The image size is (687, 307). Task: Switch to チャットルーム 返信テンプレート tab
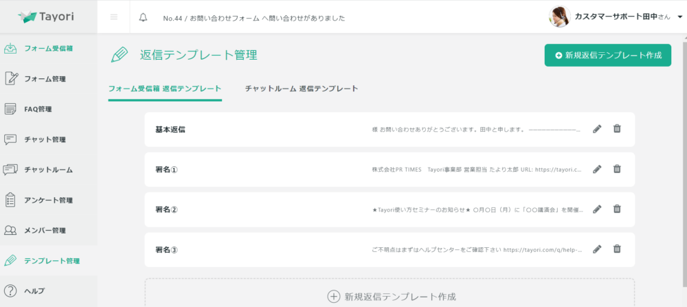point(302,89)
